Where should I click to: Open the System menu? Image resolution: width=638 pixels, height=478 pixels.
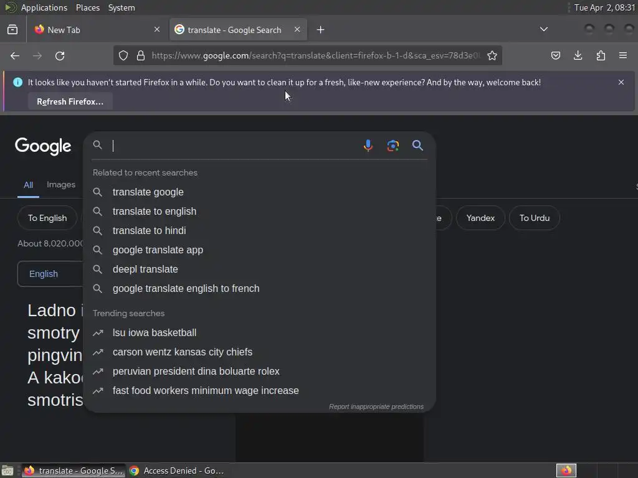[121, 7]
